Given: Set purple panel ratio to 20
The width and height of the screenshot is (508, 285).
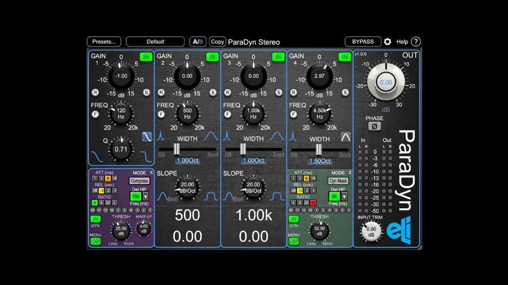Looking at the screenshot, I should tap(108, 202).
